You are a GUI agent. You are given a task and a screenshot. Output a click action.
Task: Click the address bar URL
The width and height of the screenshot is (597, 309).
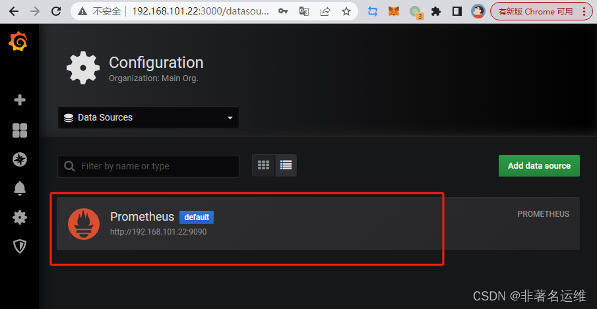[201, 11]
